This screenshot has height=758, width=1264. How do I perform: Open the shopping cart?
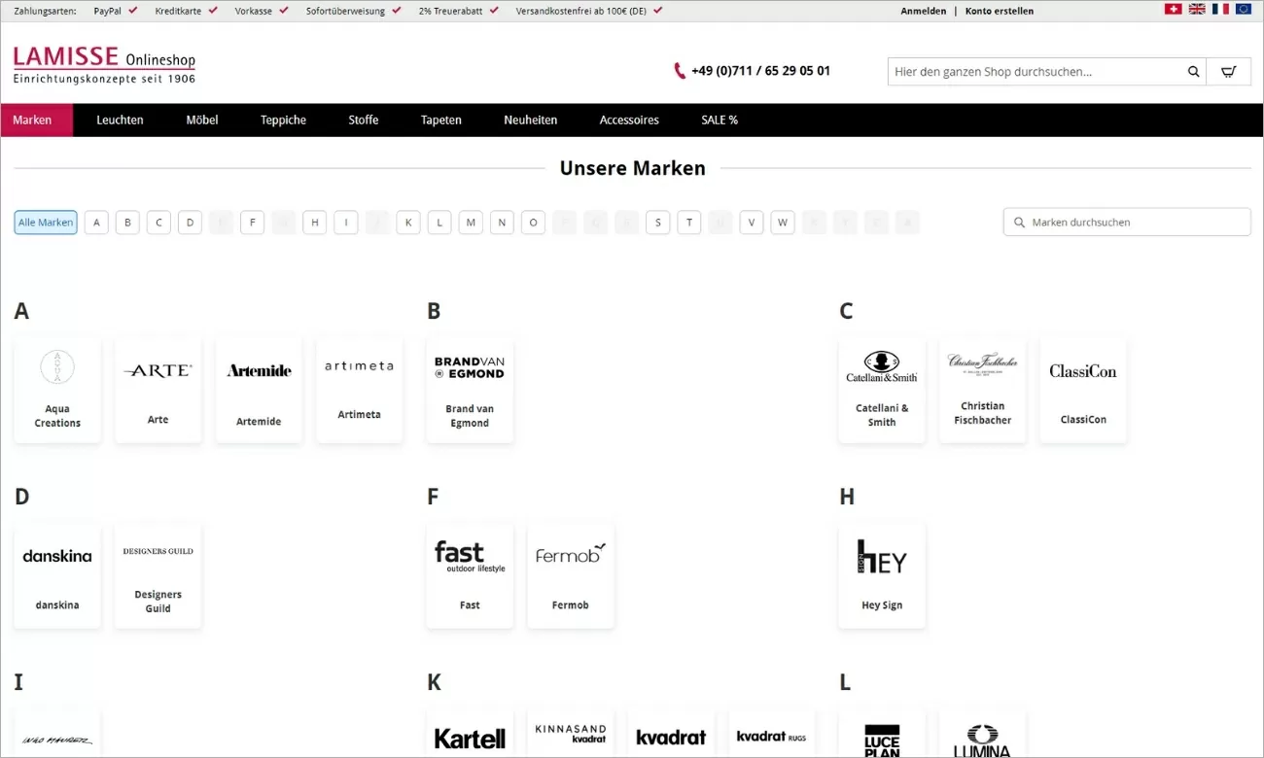tap(1228, 71)
